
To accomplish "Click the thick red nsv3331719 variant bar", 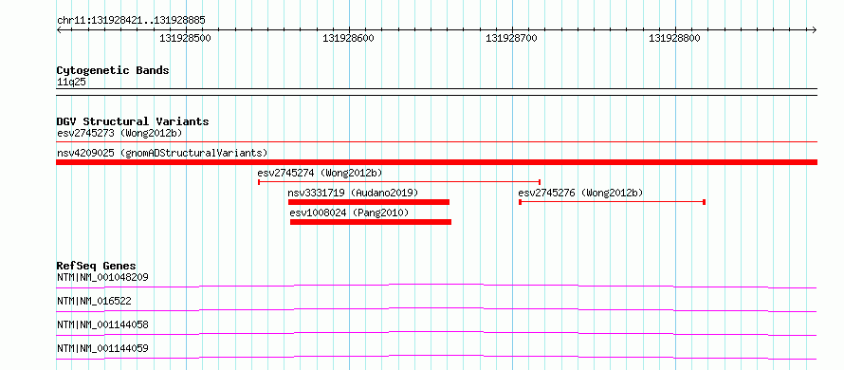I will click(369, 202).
